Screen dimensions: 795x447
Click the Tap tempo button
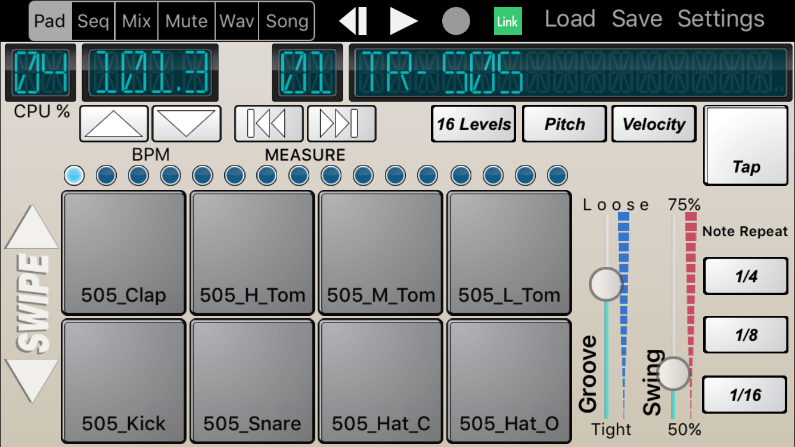[x=746, y=146]
